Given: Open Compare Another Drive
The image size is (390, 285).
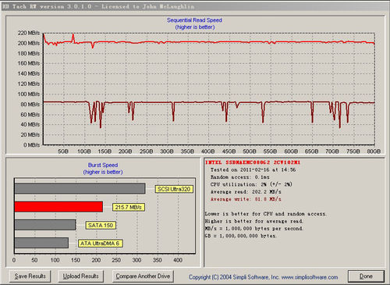Looking at the screenshot, I should pyautogui.click(x=143, y=276).
